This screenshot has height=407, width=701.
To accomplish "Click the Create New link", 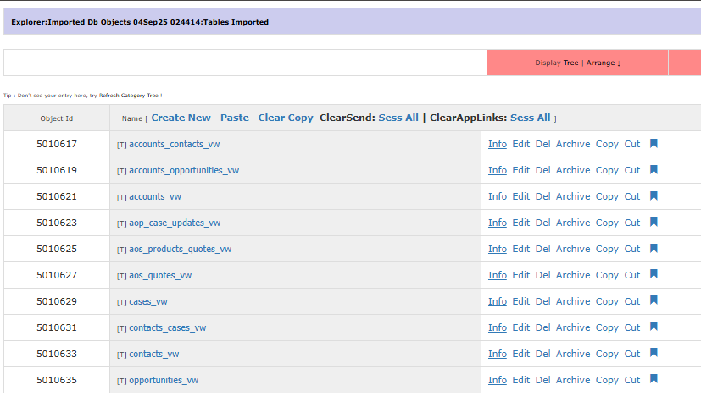I will [x=181, y=118].
